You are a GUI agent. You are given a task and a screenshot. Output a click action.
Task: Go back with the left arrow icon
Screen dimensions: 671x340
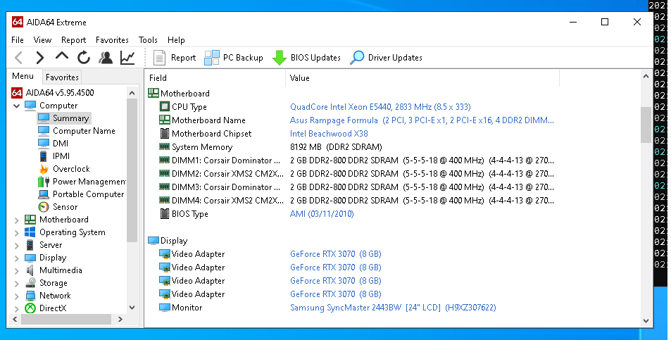19,57
